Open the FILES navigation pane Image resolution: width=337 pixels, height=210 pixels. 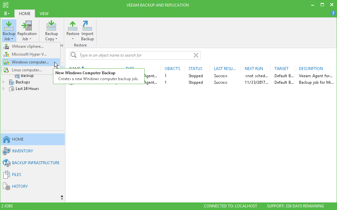pos(33,175)
